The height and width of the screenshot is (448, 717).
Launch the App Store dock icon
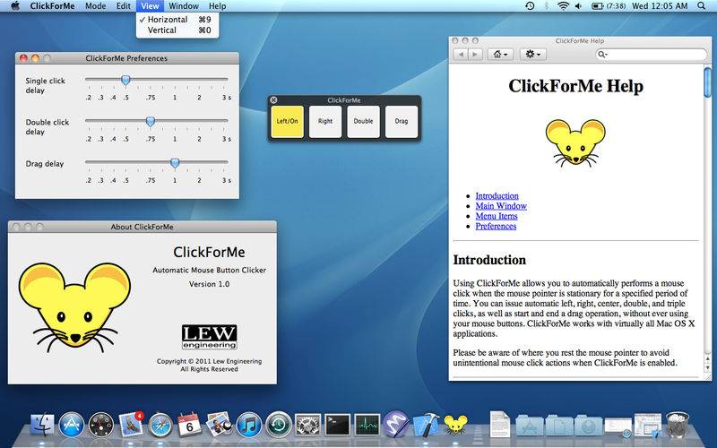click(72, 425)
